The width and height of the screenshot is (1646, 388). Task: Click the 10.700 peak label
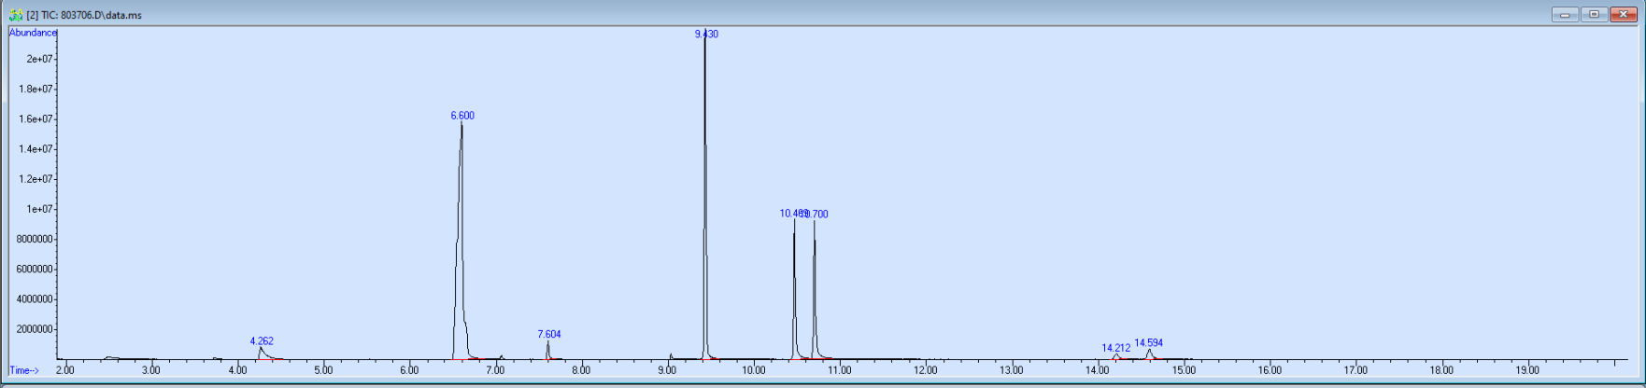[816, 215]
